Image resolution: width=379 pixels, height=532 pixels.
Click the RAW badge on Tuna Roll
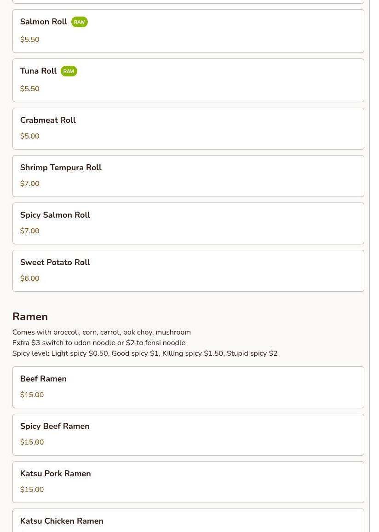69,71
